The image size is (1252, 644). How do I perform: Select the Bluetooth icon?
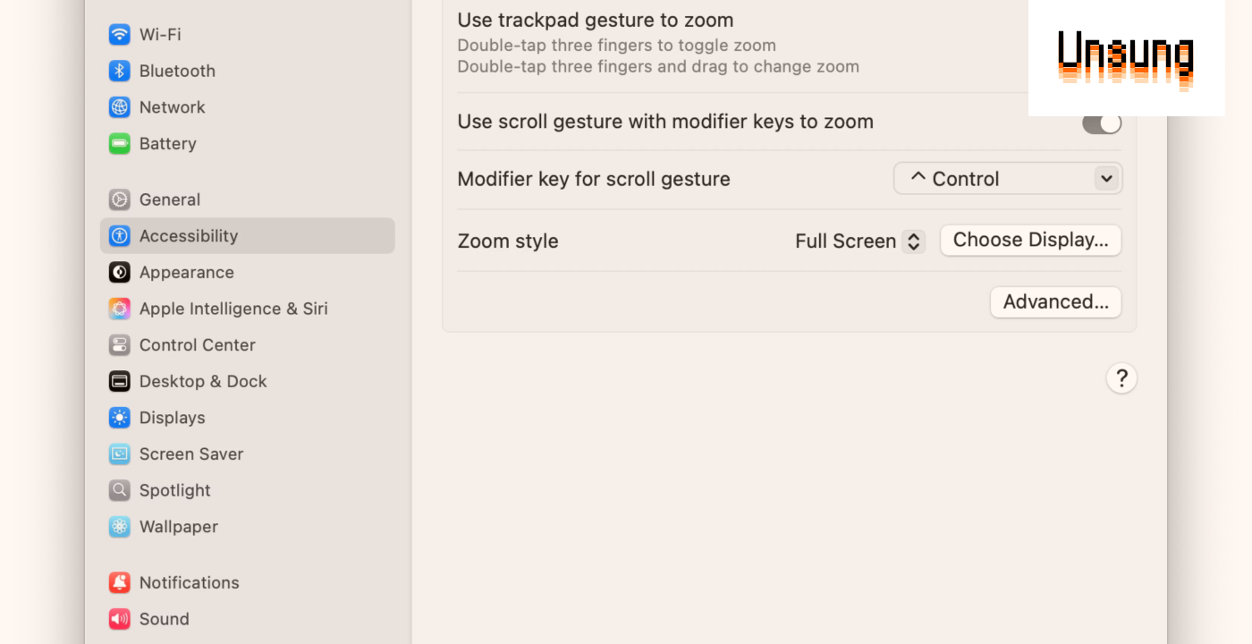tap(119, 71)
